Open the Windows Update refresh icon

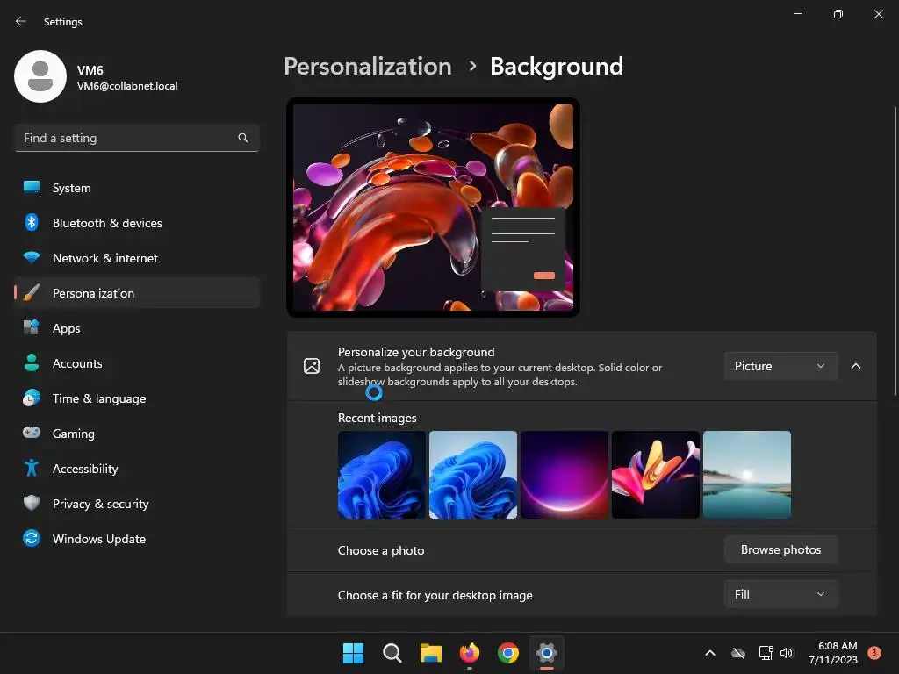(32, 538)
